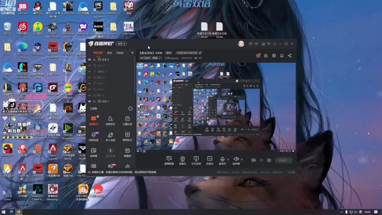
Task: Toggle the preview eye icon in control bar
Action: tap(261, 160)
